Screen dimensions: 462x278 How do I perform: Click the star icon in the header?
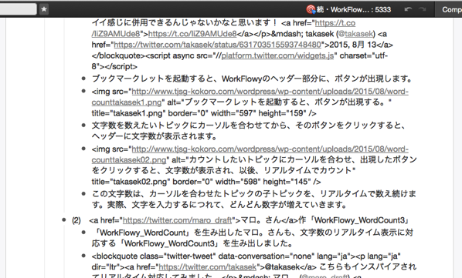click(x=44, y=9)
